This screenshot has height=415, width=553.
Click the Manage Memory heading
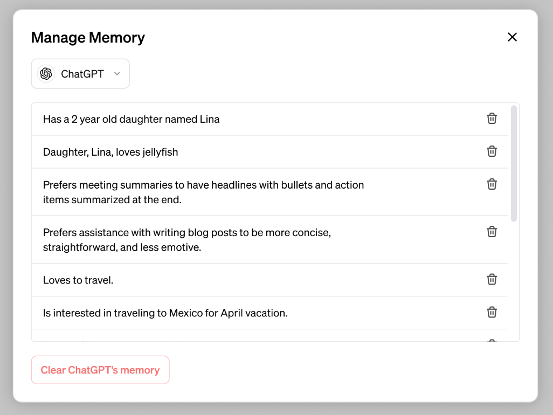pos(88,38)
